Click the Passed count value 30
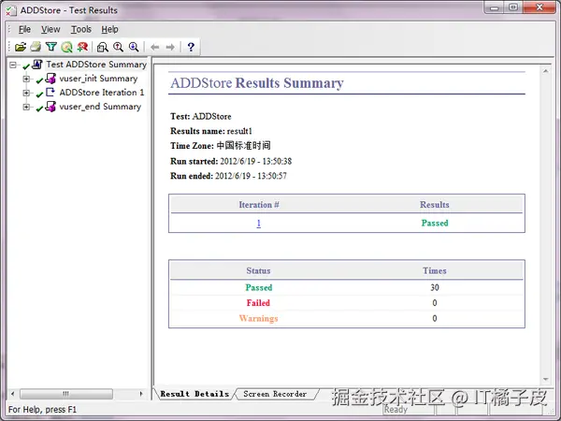Screen dimensions: 561x421 435,287
